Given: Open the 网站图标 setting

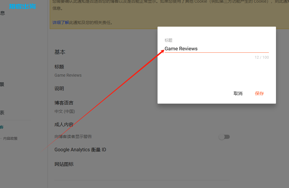Looking at the screenshot, I should point(64,164).
